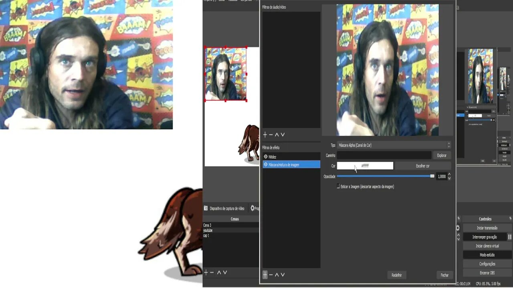The image size is (513, 288).
Task: Enable Esticar a Imagem checkbox
Action: point(338,186)
